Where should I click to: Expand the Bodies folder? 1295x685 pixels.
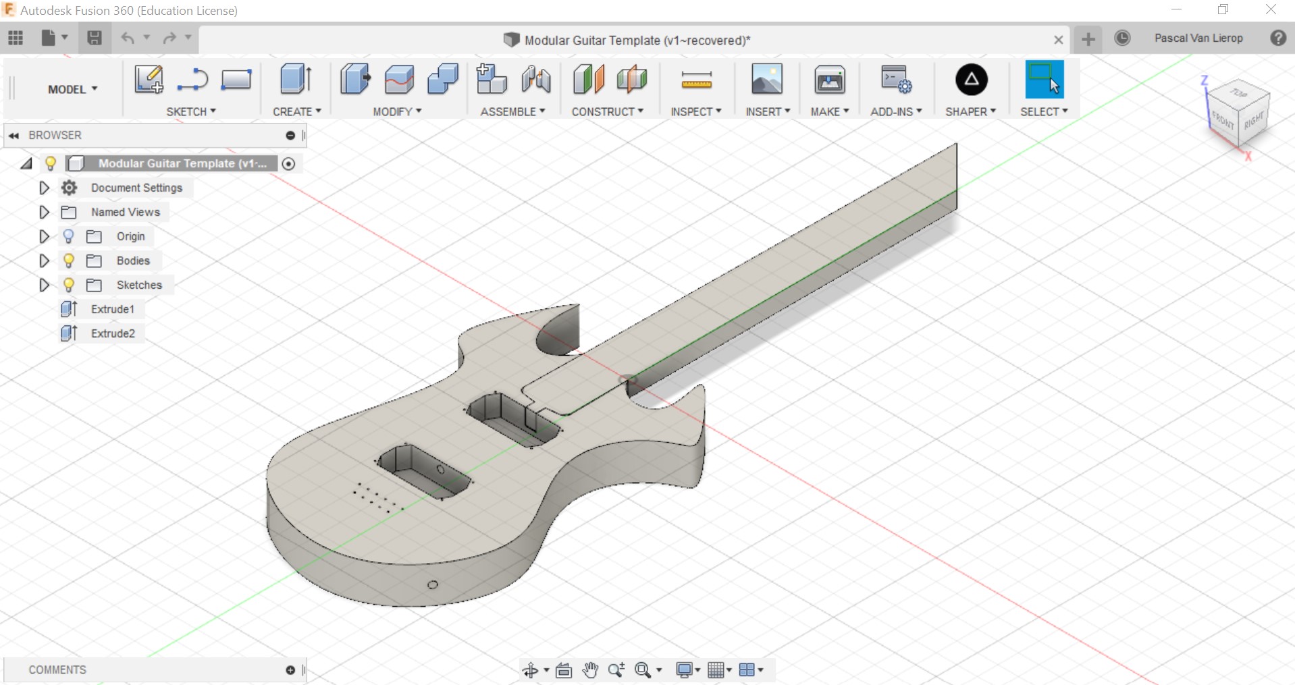tap(44, 261)
